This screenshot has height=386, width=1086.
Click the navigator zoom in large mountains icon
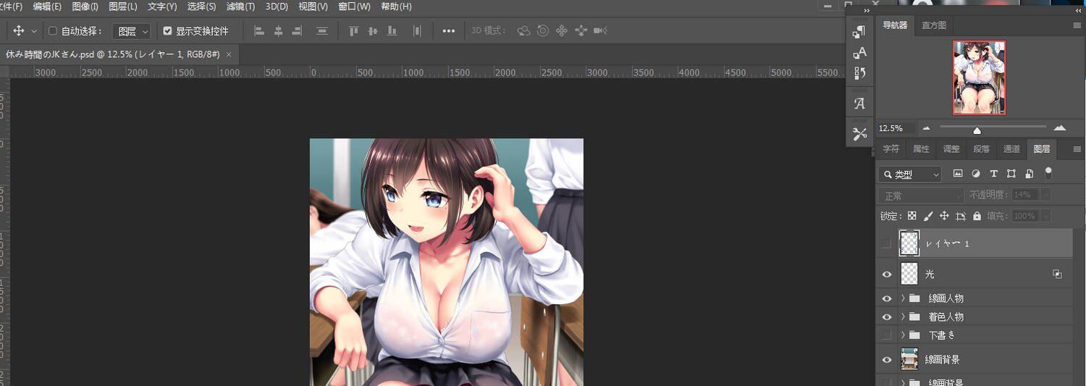[1060, 127]
